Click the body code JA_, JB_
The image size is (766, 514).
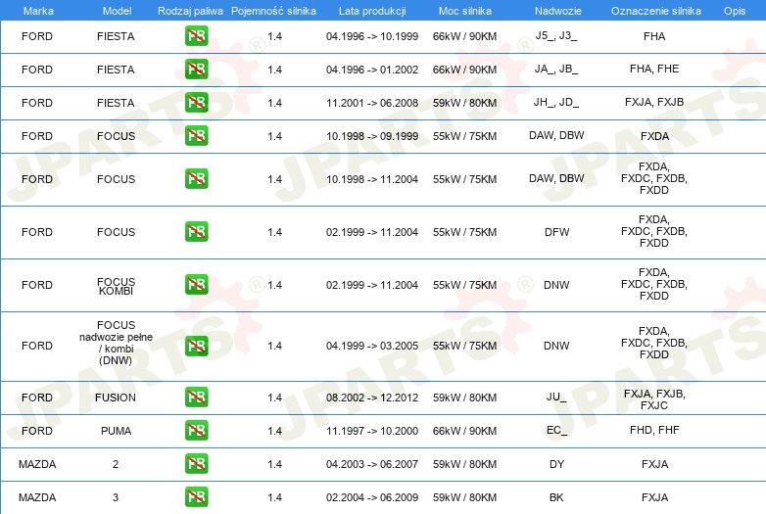[x=556, y=69]
